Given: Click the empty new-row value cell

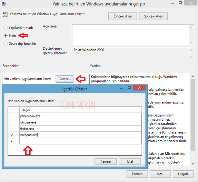Looking at the screenshot, I should [81, 141].
